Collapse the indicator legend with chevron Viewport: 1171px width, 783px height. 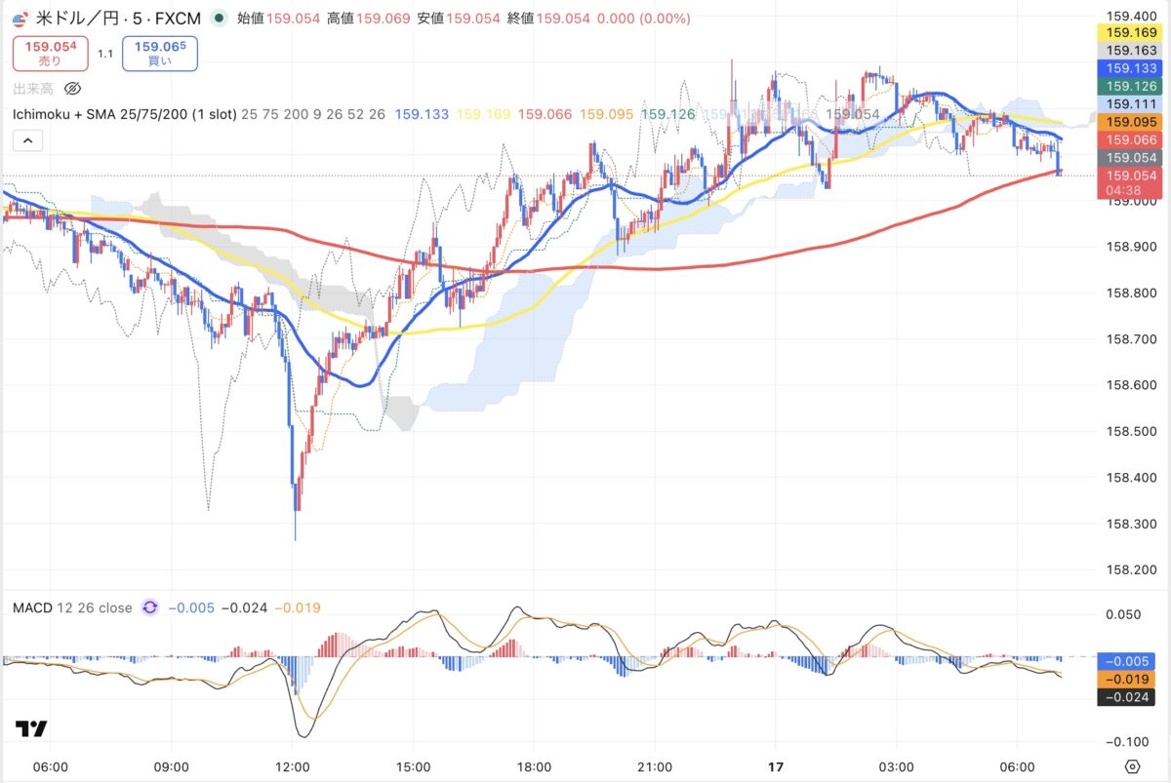click(x=27, y=141)
